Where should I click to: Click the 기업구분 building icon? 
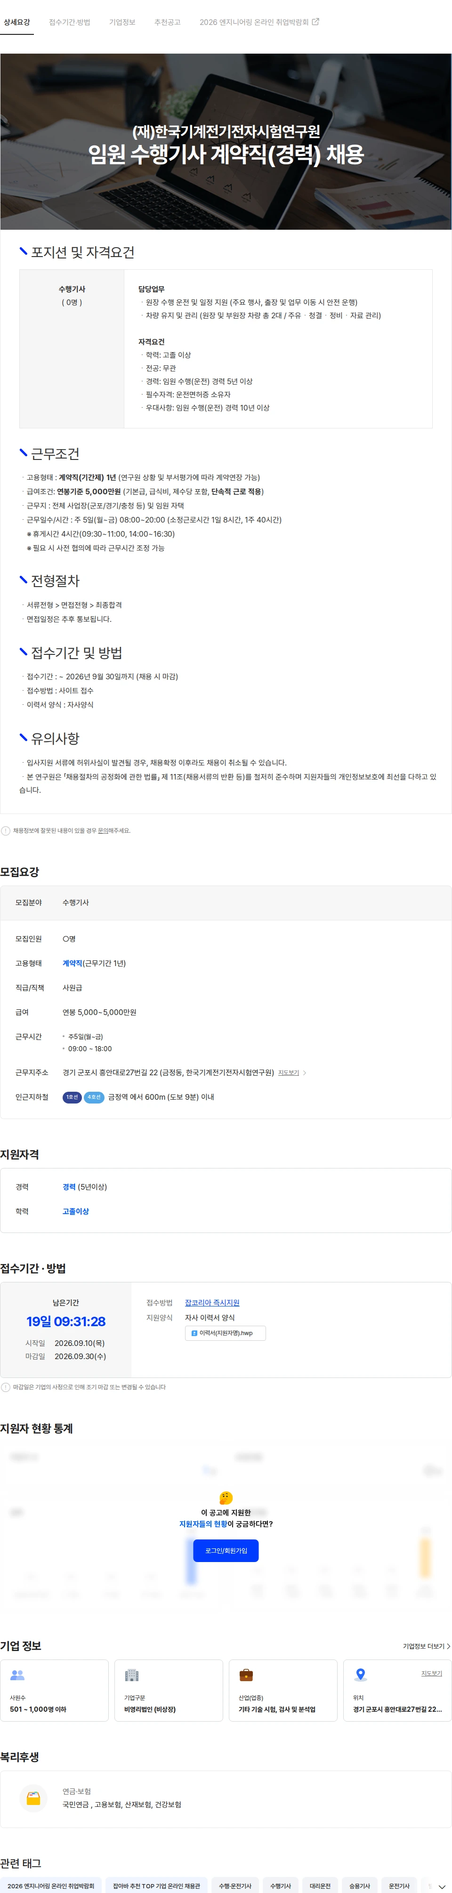tap(131, 1676)
